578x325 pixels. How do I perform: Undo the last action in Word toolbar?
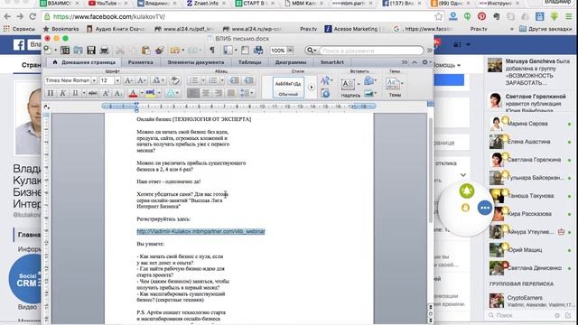coord(174,51)
